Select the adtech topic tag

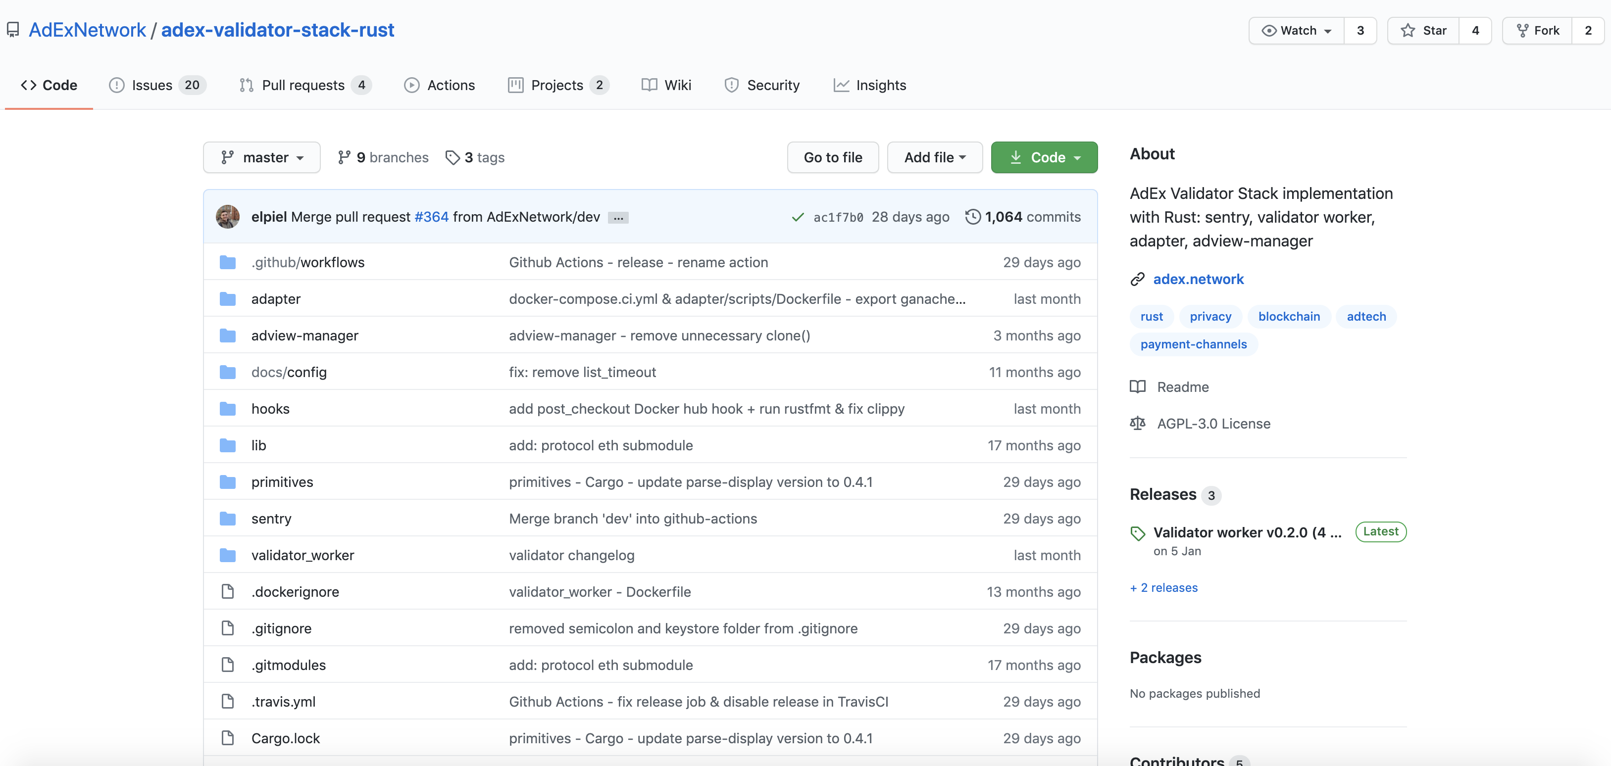coord(1366,316)
